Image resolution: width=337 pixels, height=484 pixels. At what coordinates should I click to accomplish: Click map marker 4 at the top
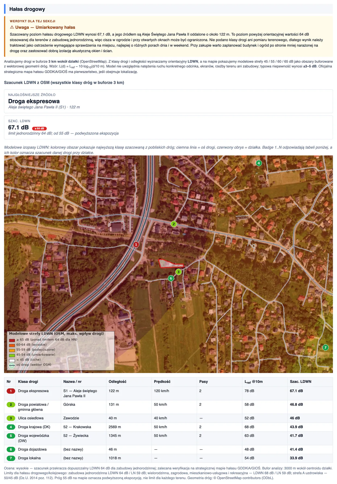[x=259, y=163]
